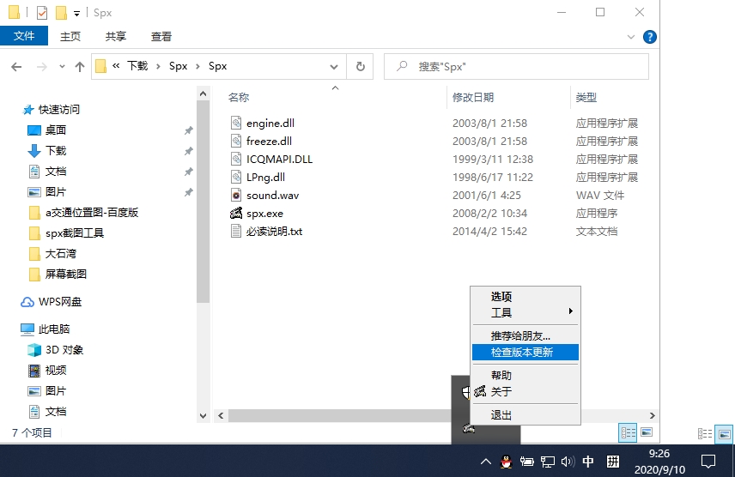Open 下载 in quick access

click(55, 150)
